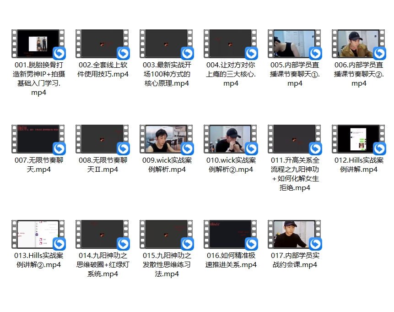
Task: Click the filename label 017.内部学员实战约会课.mp4
Action: point(295,260)
